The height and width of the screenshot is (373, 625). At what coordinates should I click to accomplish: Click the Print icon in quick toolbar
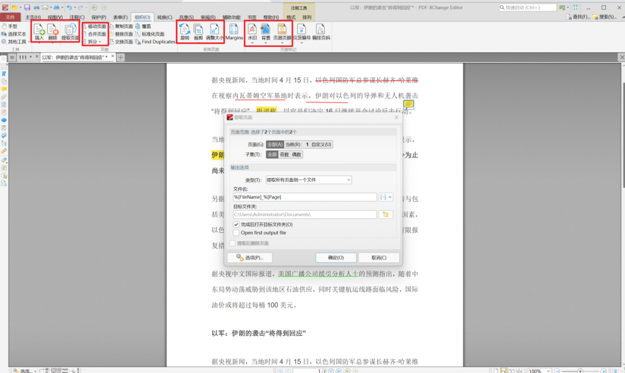(36, 8)
